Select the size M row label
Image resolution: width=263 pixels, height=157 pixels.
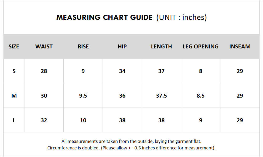click(x=14, y=96)
